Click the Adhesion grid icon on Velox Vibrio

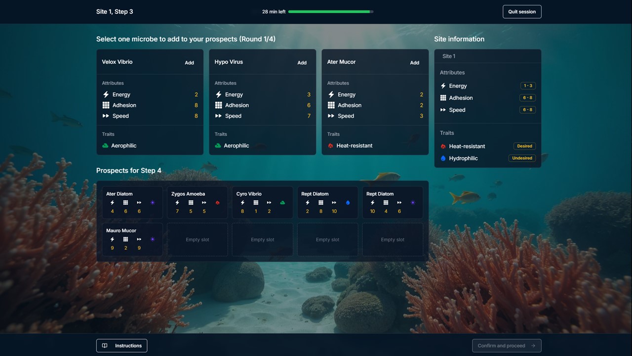pos(106,105)
